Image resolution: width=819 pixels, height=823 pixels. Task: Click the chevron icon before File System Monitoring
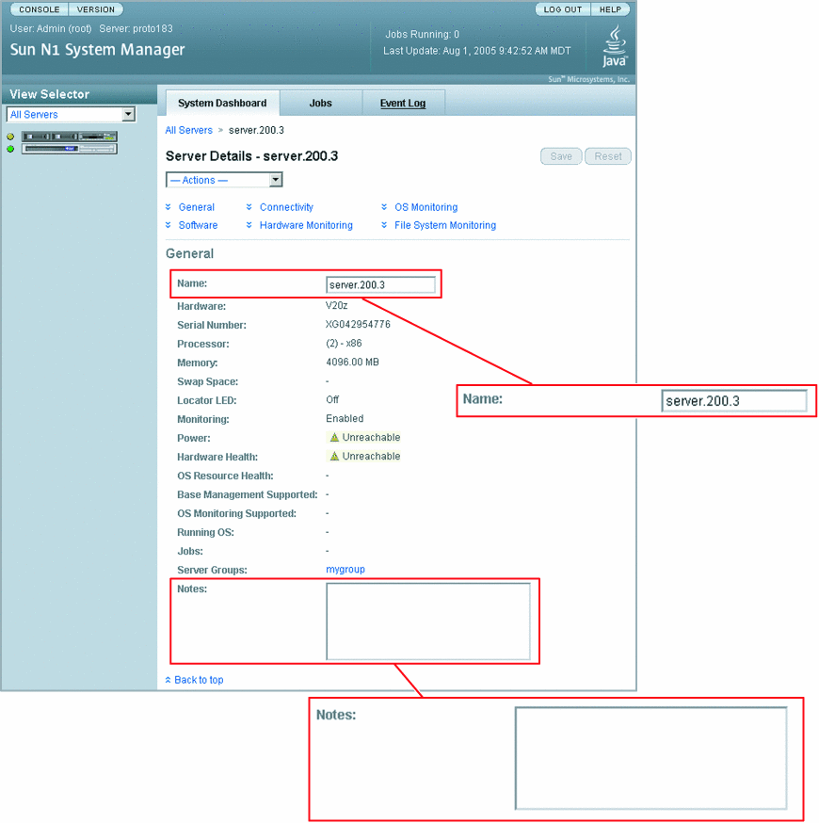pyautogui.click(x=384, y=225)
